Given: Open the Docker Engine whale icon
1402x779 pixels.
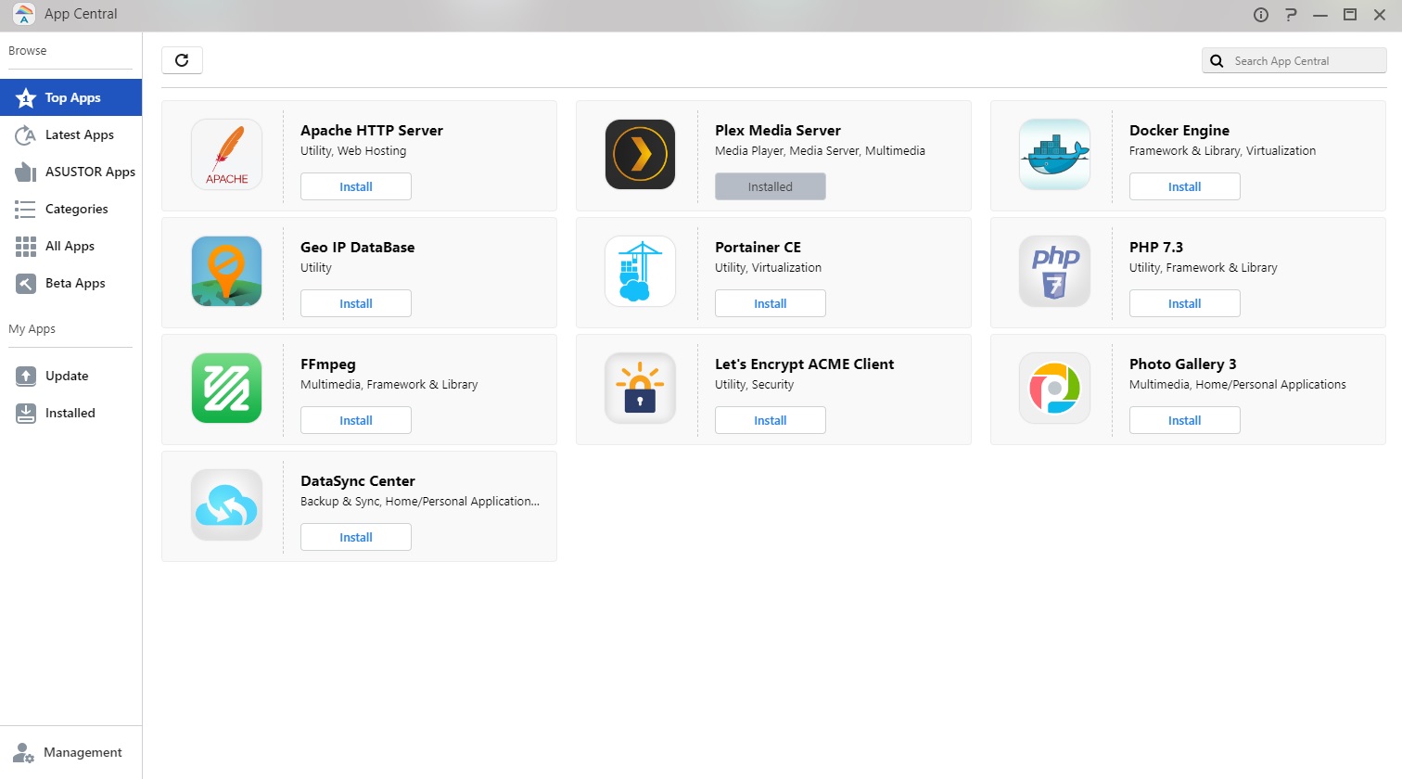Looking at the screenshot, I should click(x=1054, y=154).
